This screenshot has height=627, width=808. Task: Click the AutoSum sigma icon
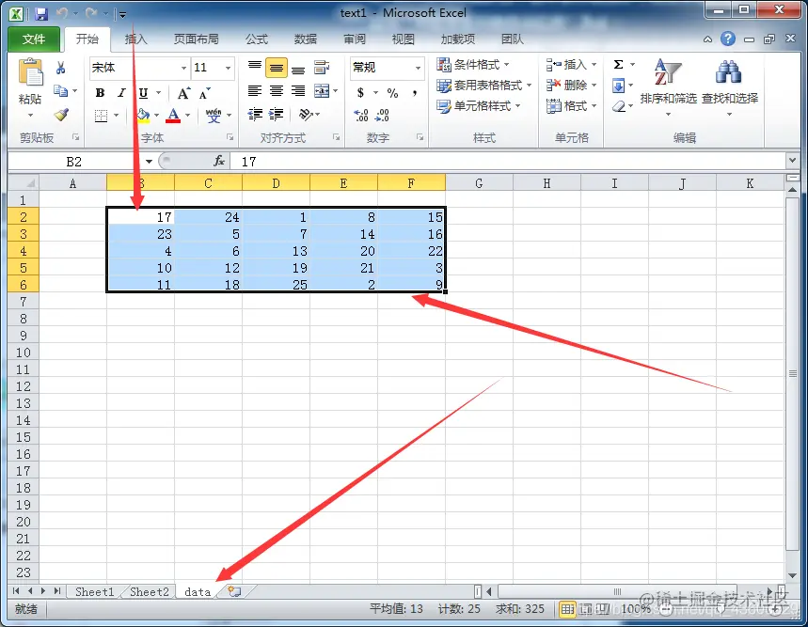click(x=618, y=64)
